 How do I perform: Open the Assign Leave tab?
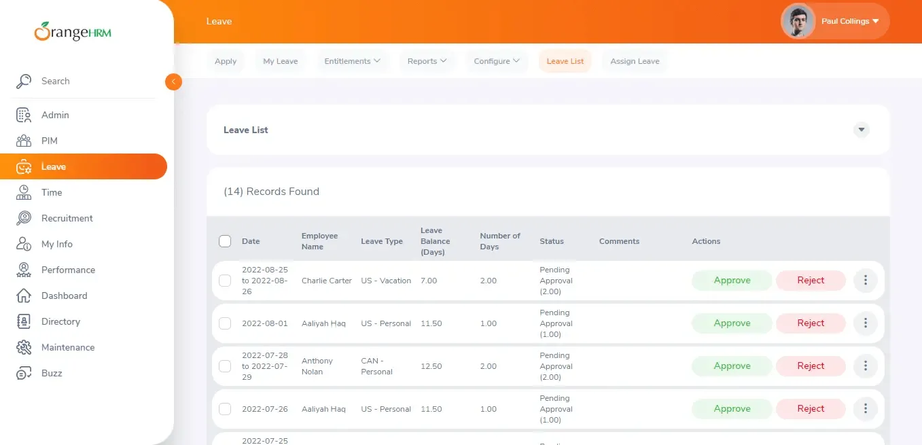coord(635,61)
